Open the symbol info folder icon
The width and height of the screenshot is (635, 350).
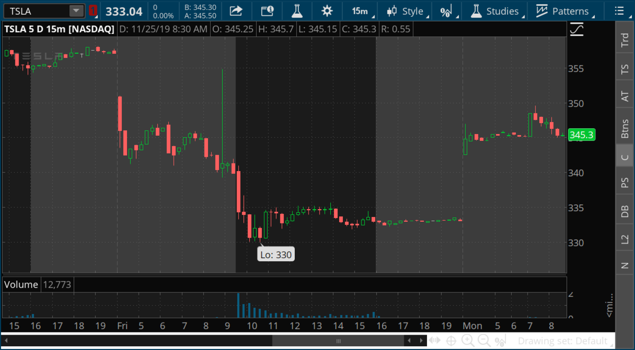coord(268,11)
